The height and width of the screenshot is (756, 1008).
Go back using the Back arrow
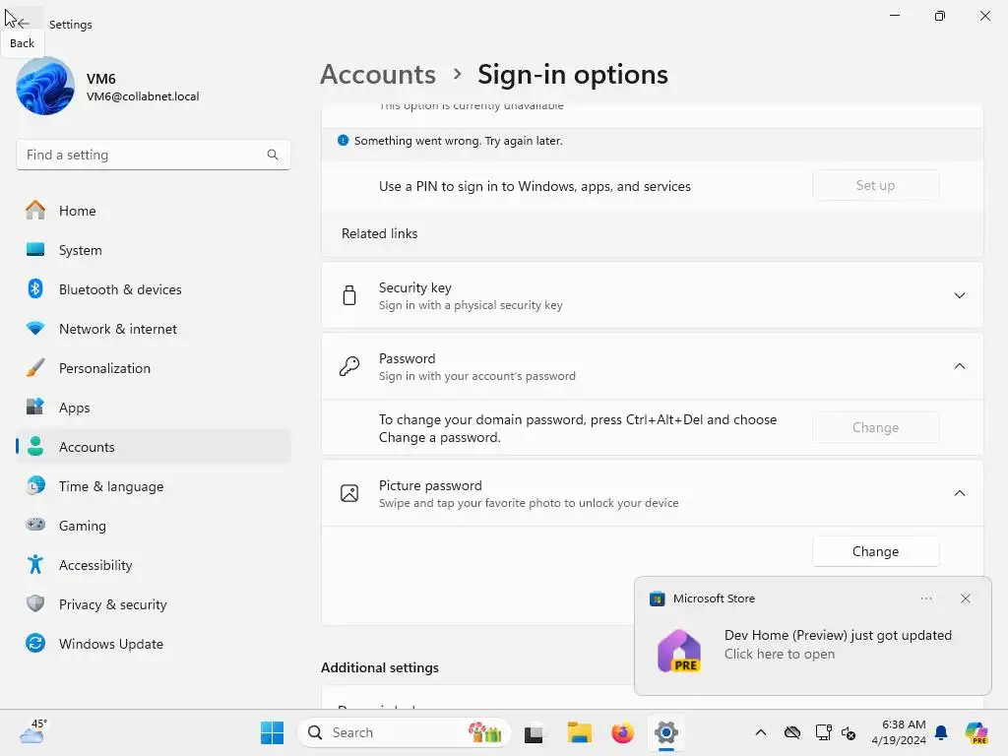click(x=23, y=24)
